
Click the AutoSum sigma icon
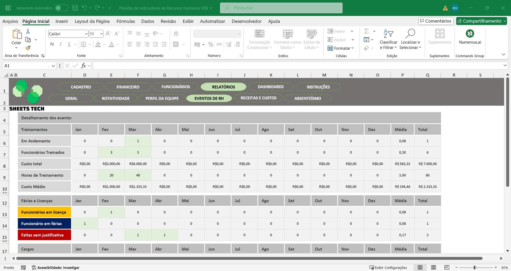click(367, 31)
